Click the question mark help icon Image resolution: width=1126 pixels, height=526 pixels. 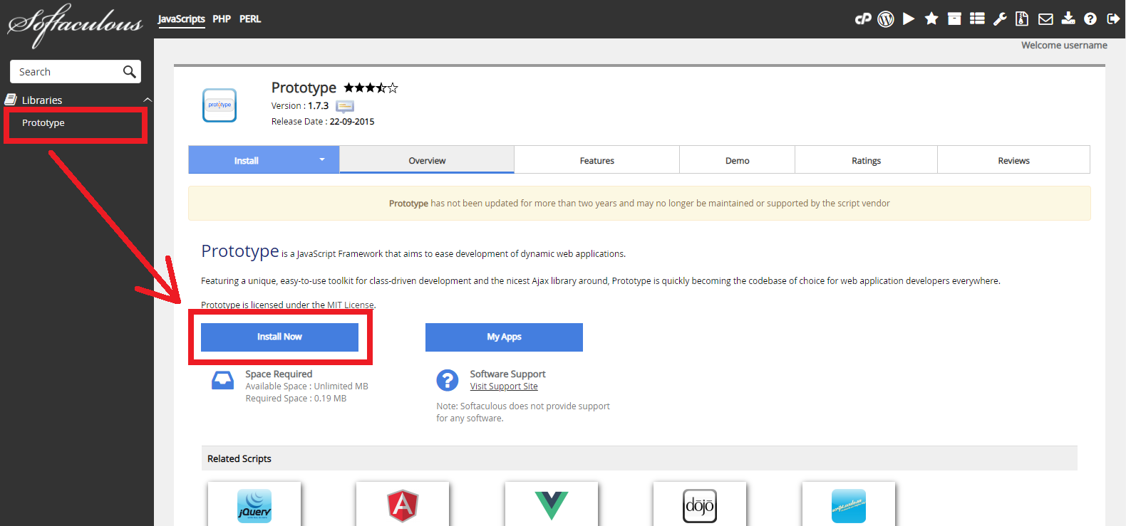click(x=1090, y=19)
